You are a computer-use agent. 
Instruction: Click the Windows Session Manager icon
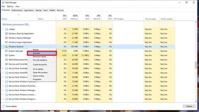pos(7,38)
